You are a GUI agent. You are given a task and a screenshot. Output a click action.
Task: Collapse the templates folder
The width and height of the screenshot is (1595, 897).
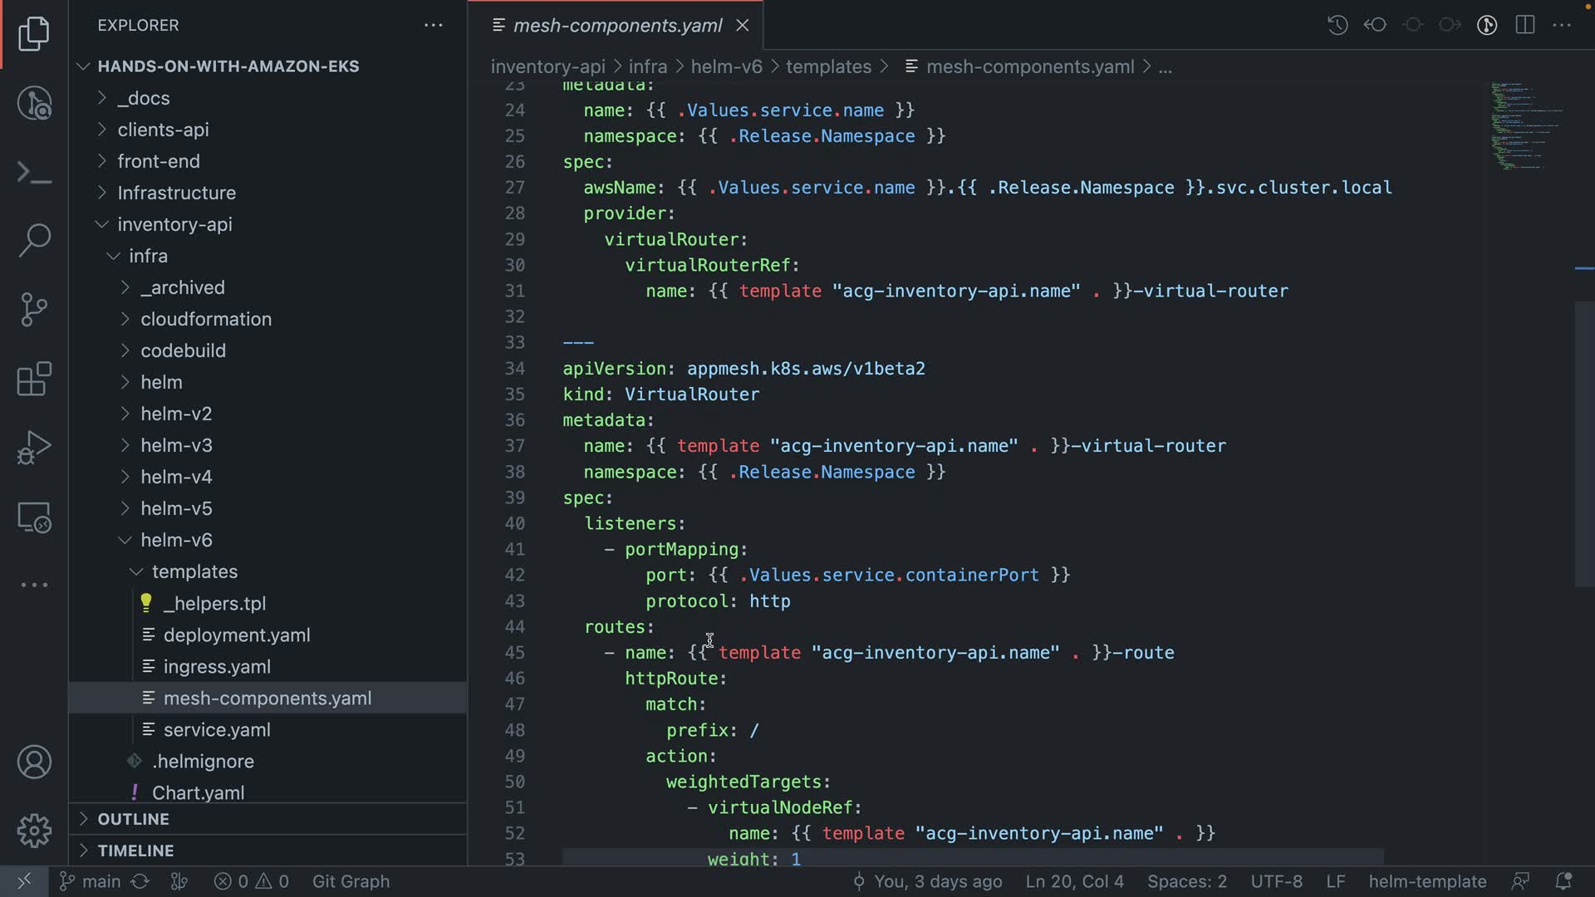[x=194, y=571]
